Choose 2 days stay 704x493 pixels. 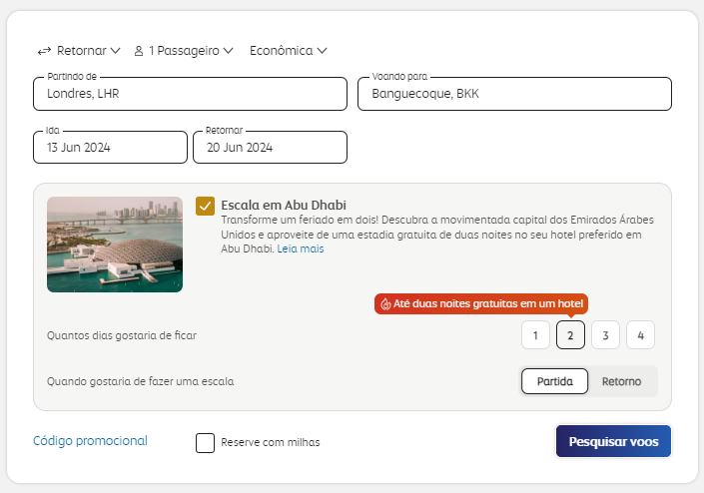pos(570,335)
